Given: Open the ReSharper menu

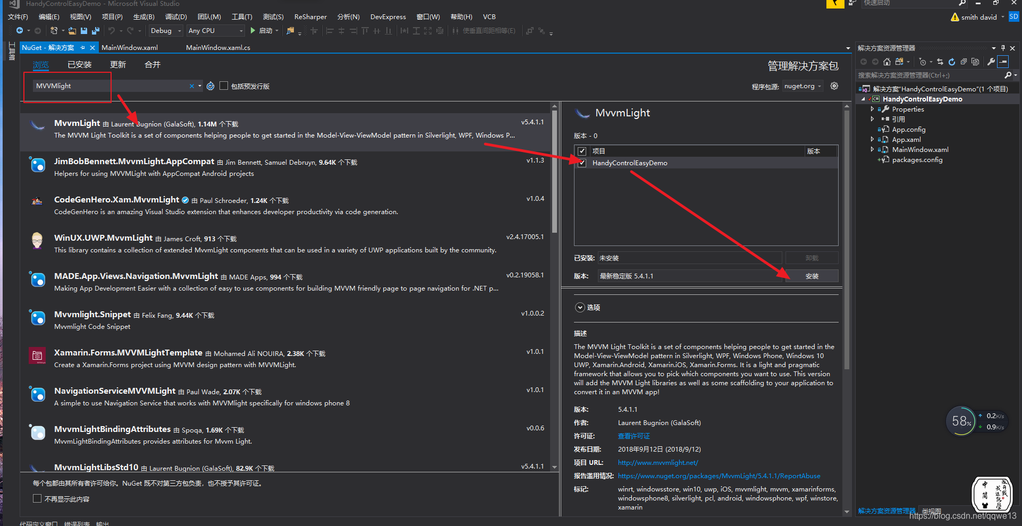Looking at the screenshot, I should point(310,17).
